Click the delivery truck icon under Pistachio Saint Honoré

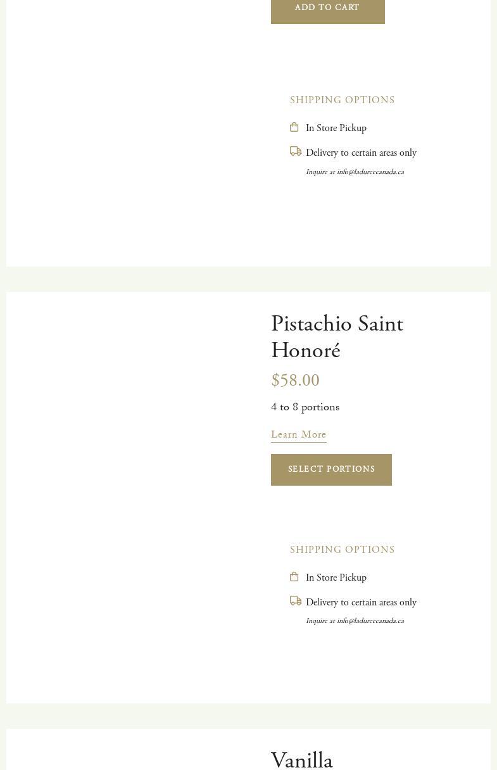[296, 601]
